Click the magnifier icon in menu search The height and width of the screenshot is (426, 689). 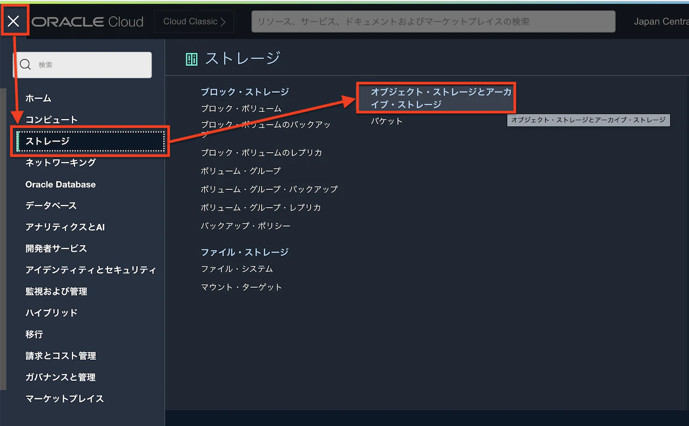tap(25, 65)
